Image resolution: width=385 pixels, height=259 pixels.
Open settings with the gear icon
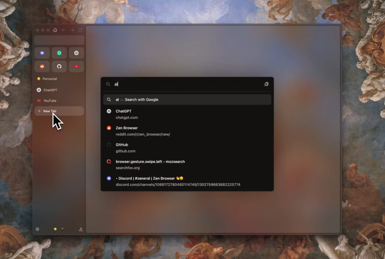38,229
